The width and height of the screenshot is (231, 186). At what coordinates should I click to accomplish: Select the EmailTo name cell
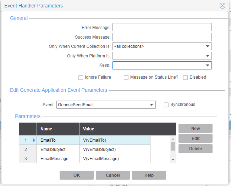[x=58, y=140]
